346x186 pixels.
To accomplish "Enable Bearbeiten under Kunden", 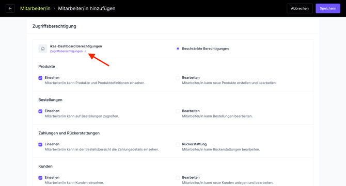I will point(178,178).
